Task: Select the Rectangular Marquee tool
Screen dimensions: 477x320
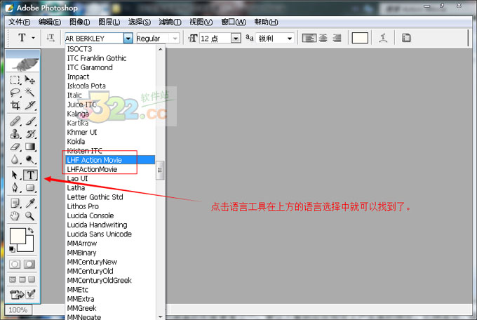Action: tap(15, 80)
